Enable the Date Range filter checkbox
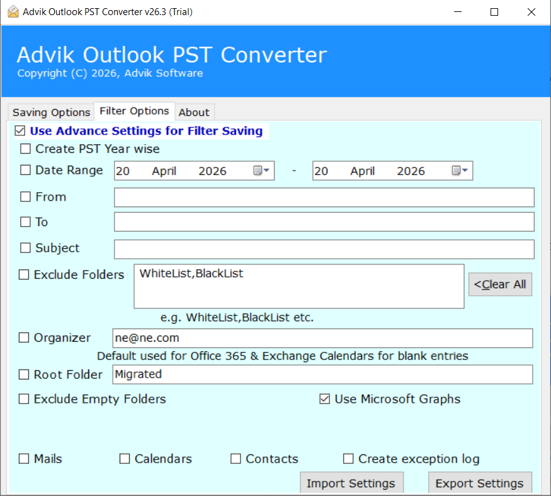 click(x=26, y=170)
